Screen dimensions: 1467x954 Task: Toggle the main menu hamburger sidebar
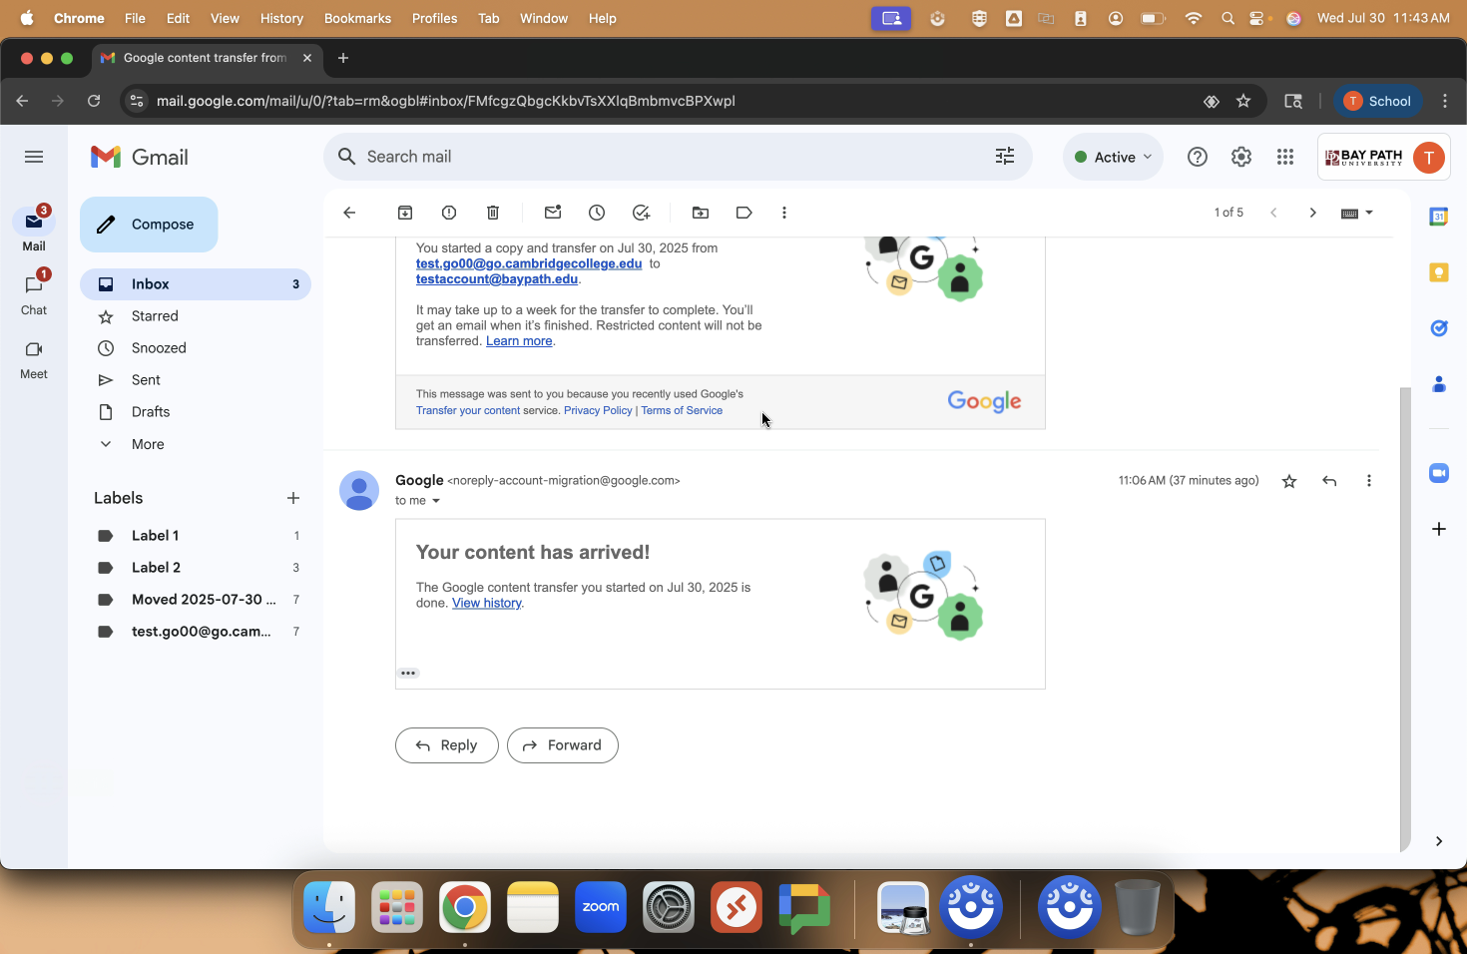34,157
